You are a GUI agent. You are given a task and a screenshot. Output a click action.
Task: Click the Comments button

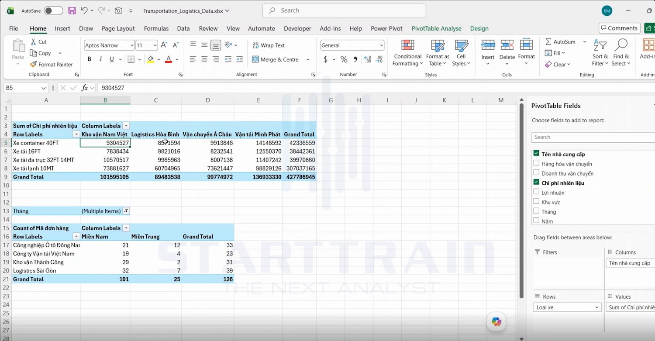[620, 28]
